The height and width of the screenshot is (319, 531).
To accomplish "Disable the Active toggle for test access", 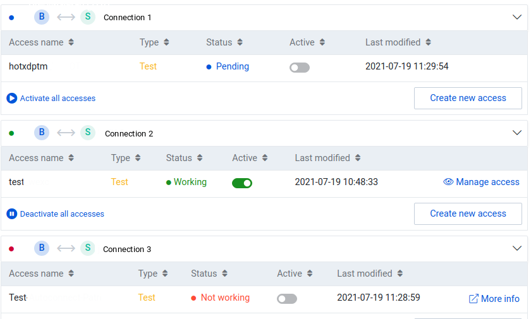I will pos(242,183).
